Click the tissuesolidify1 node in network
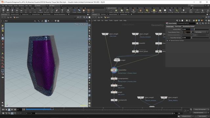Screen dimensions: 210x118 click(x=114, y=70)
